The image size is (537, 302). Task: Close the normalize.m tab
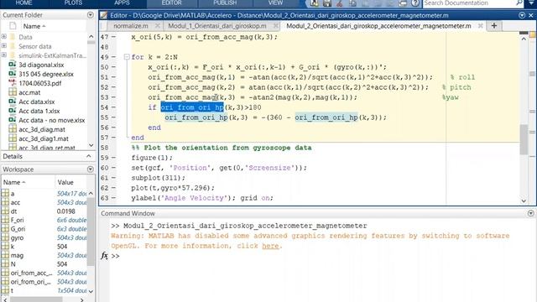[157, 26]
